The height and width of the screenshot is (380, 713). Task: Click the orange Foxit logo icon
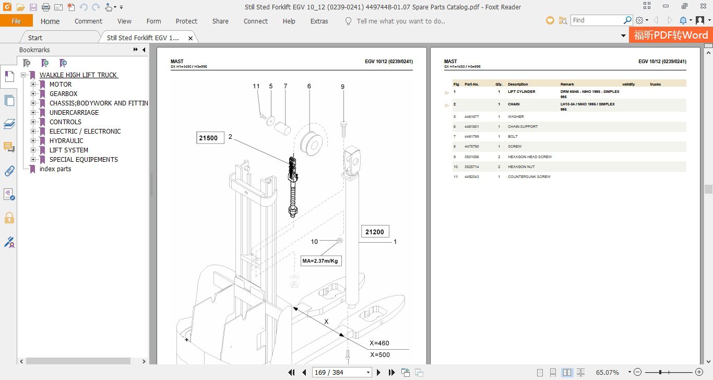click(7, 7)
